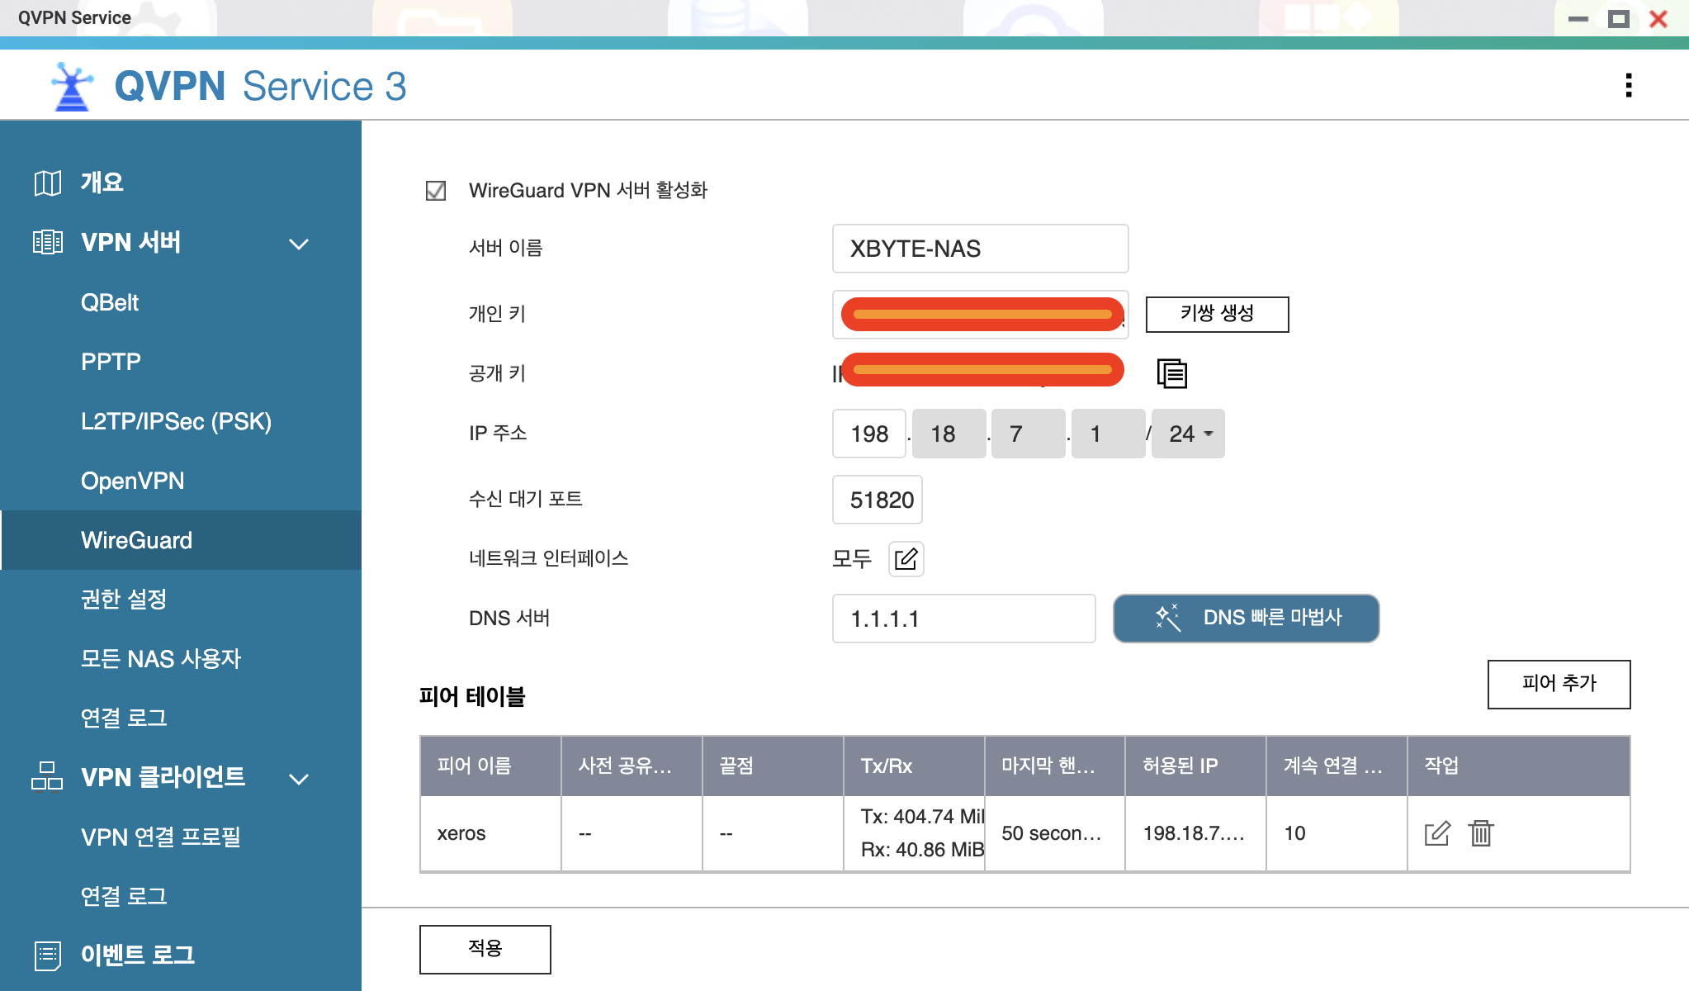1689x991 pixels.
Task: Click the 수신 대기 포트 field 51820
Action: tap(877, 500)
